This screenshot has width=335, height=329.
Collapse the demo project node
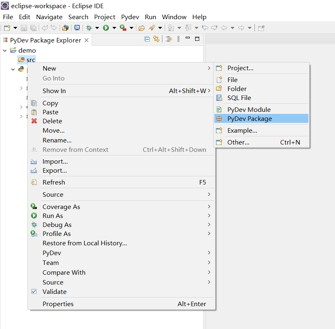coord(4,51)
